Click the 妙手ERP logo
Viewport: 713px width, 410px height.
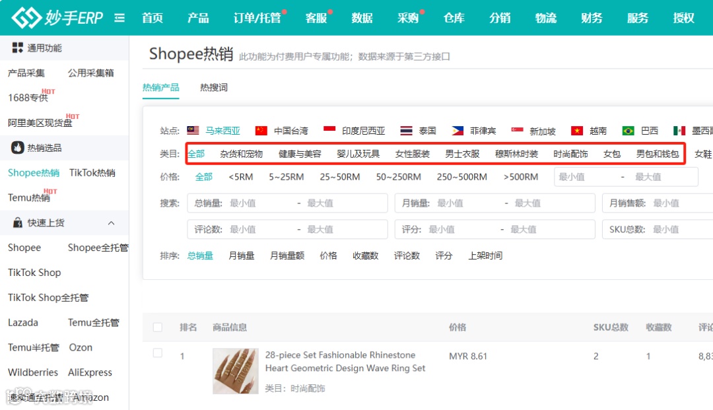tap(57, 18)
